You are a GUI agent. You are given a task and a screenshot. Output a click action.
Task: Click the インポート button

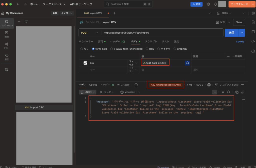click(x=66, y=13)
